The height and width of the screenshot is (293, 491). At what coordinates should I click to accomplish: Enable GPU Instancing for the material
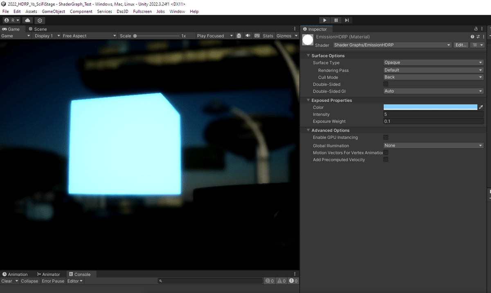point(385,138)
